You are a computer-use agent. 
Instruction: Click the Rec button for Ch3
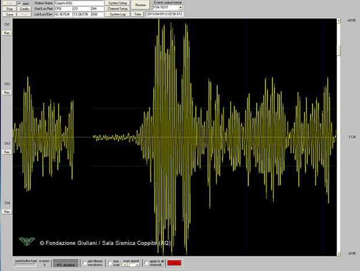click(7, 152)
